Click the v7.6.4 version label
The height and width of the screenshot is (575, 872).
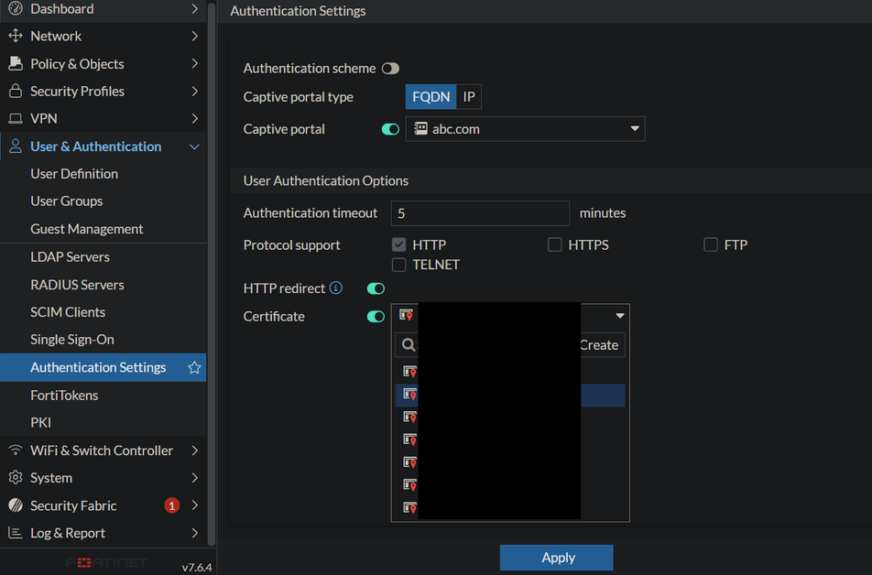point(197,567)
